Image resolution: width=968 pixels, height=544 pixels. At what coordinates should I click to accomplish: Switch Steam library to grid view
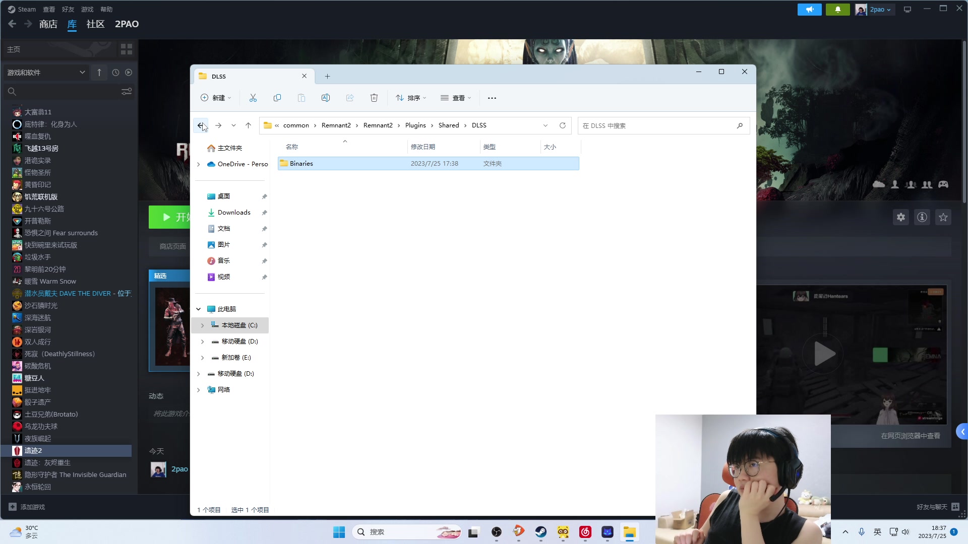[x=127, y=49]
